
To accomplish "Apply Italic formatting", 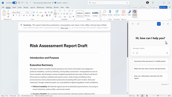I will coord(16,15).
